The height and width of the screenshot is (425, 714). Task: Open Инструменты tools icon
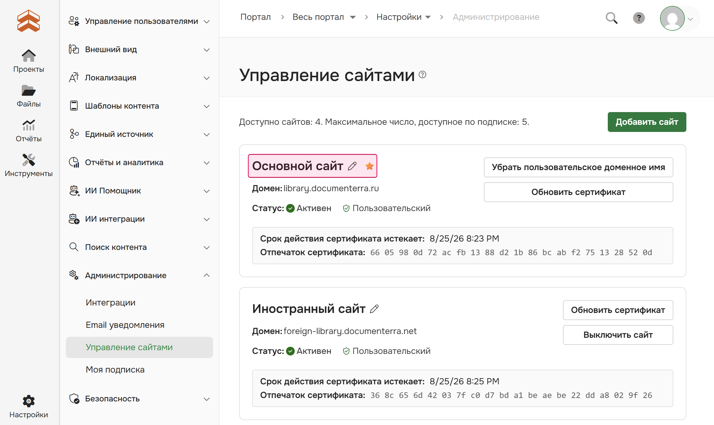pyautogui.click(x=29, y=160)
